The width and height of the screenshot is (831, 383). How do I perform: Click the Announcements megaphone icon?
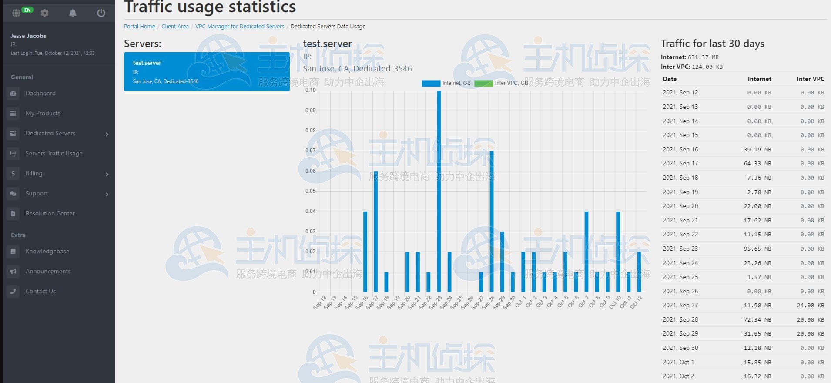point(13,271)
